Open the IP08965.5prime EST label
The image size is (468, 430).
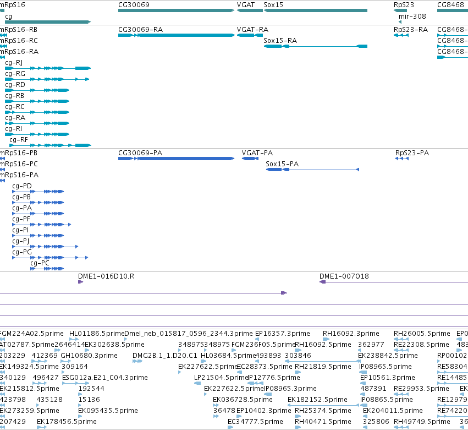[386, 367]
